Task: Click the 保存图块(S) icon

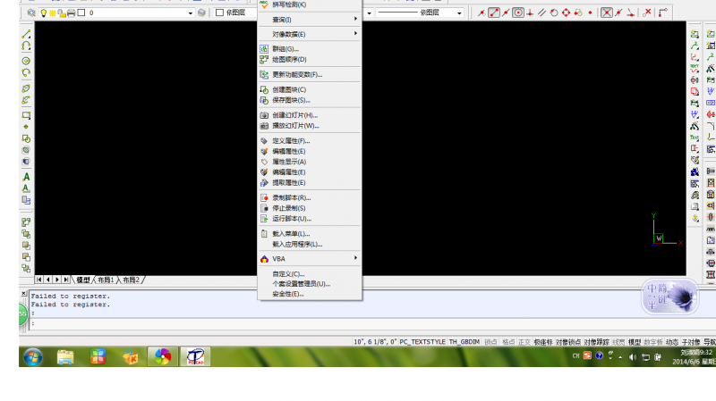Action: click(x=264, y=100)
